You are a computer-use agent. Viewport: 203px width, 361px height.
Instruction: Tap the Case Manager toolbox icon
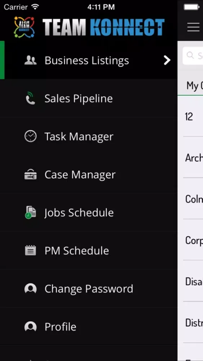click(30, 174)
